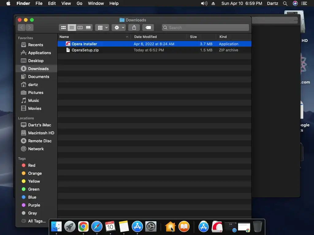Screen dimensions: 314x235
Task: Open System Preferences from the Dock
Action: (x=151, y=226)
